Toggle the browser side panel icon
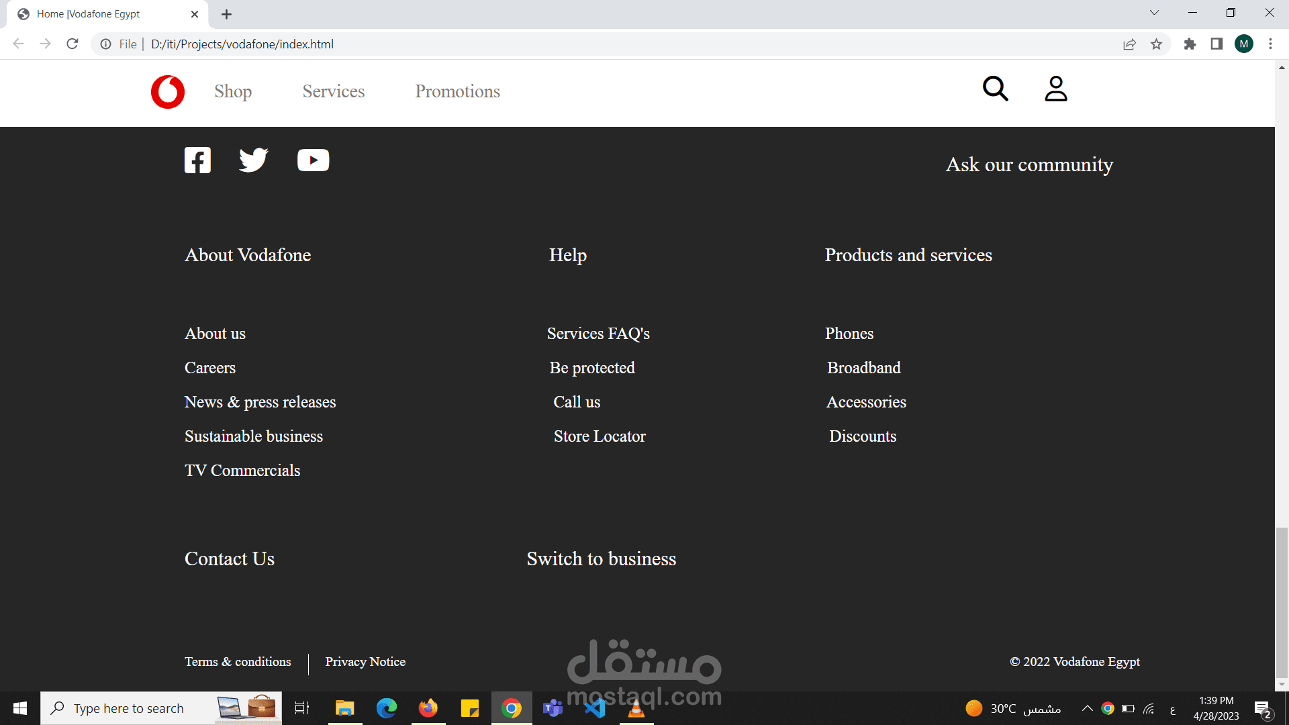 1216,44
